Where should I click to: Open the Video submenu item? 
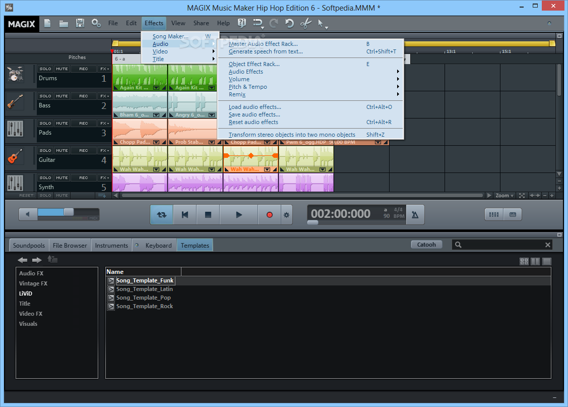pos(179,51)
